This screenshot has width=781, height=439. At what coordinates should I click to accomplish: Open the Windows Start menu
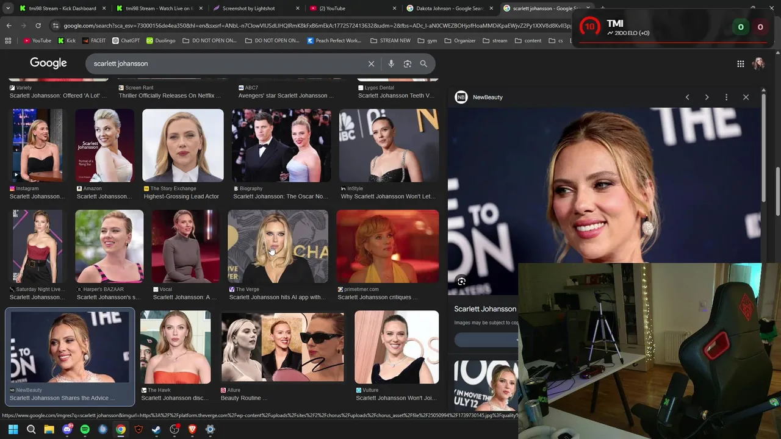pos(13,429)
